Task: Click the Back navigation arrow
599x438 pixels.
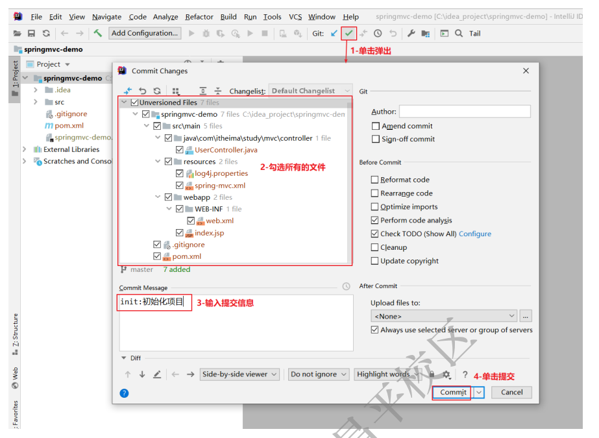Action: (x=64, y=34)
